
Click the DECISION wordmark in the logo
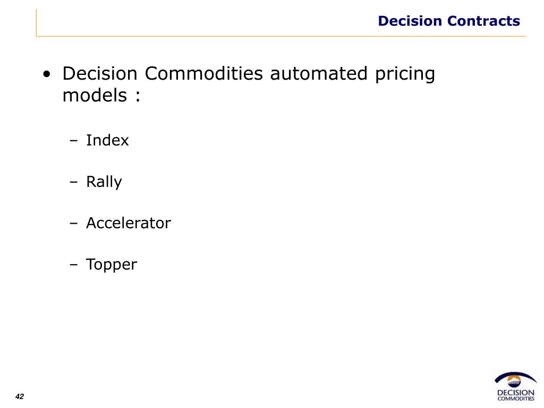tap(515, 393)
